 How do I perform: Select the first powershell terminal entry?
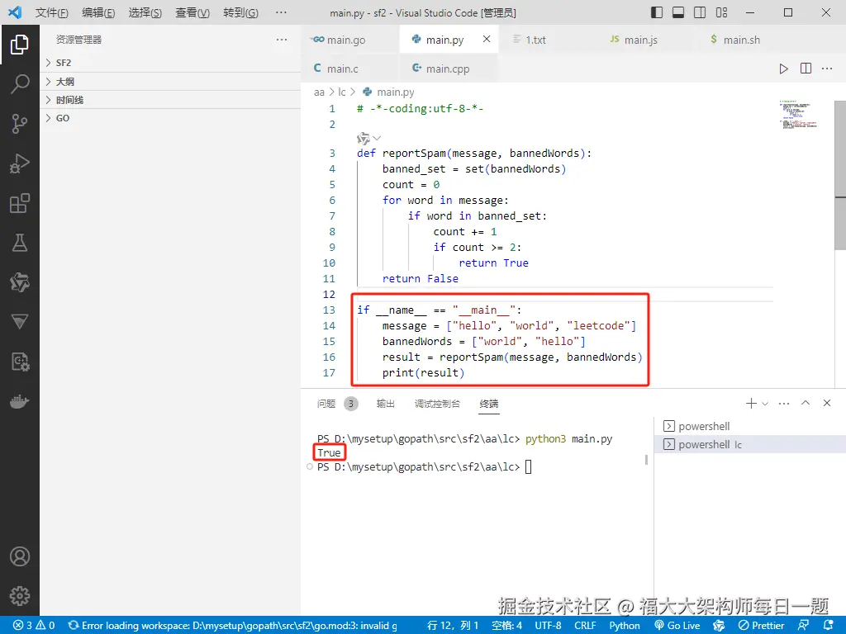pyautogui.click(x=750, y=427)
